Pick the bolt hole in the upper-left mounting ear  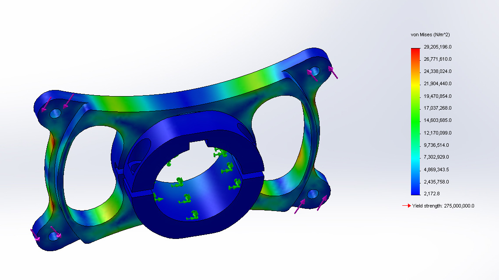[x=56, y=113]
